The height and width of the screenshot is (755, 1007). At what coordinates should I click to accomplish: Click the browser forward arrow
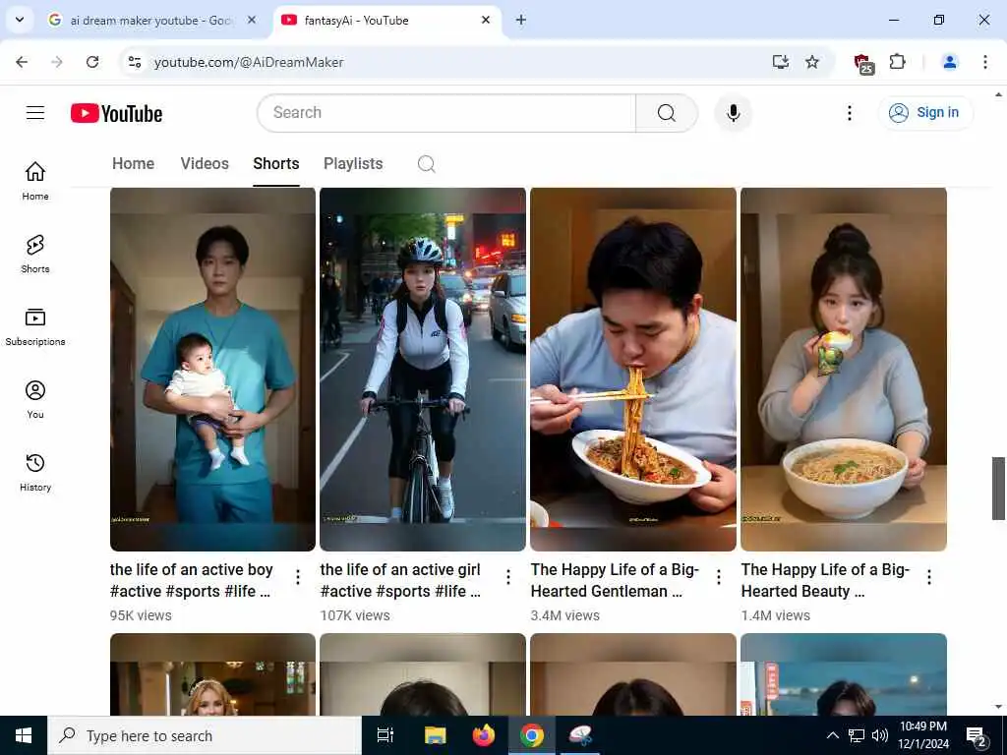(57, 62)
